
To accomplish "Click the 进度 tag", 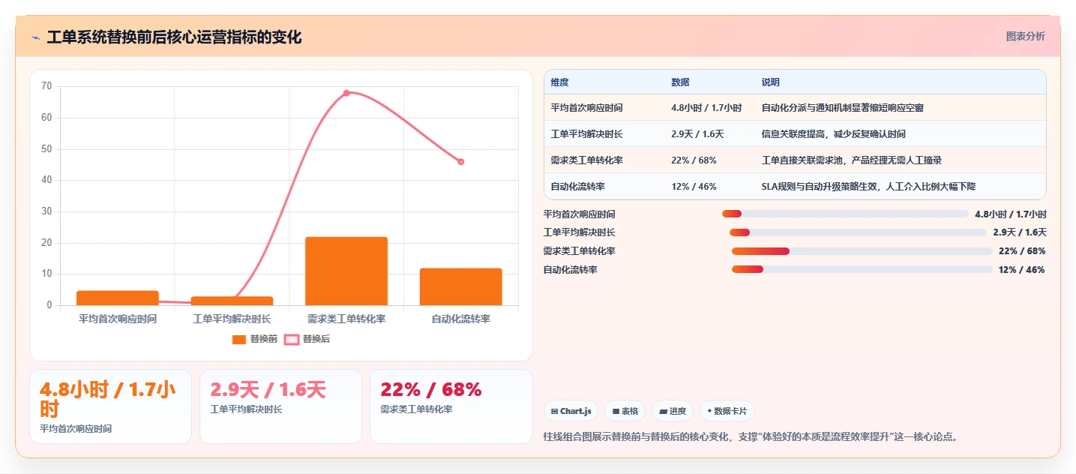I will pyautogui.click(x=673, y=411).
